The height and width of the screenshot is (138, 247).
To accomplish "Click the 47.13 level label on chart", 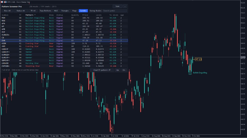I will click(198, 59).
